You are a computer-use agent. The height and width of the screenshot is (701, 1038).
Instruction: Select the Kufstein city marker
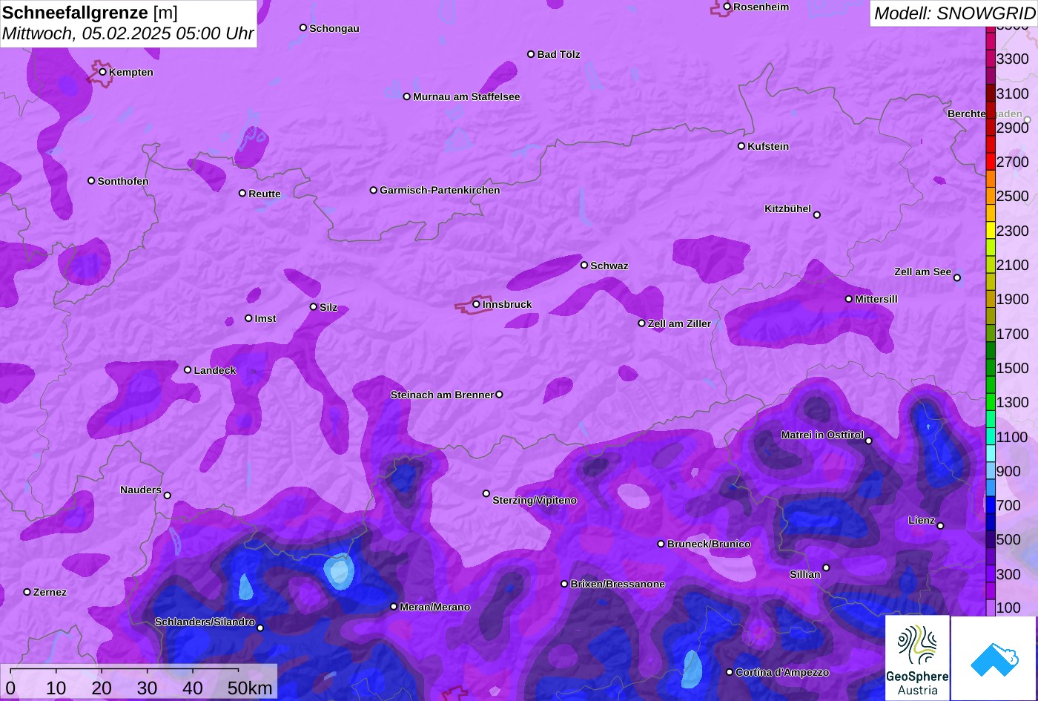(x=741, y=146)
